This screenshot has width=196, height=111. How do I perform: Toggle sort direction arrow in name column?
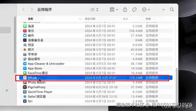(x=80, y=19)
